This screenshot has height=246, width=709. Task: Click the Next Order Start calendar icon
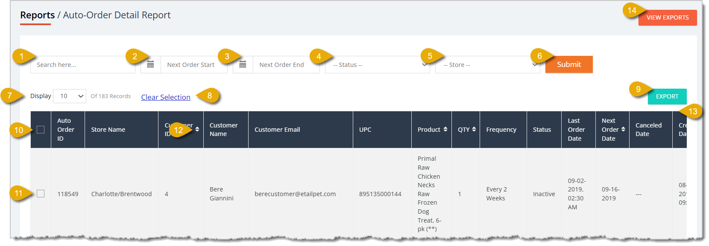tap(150, 65)
